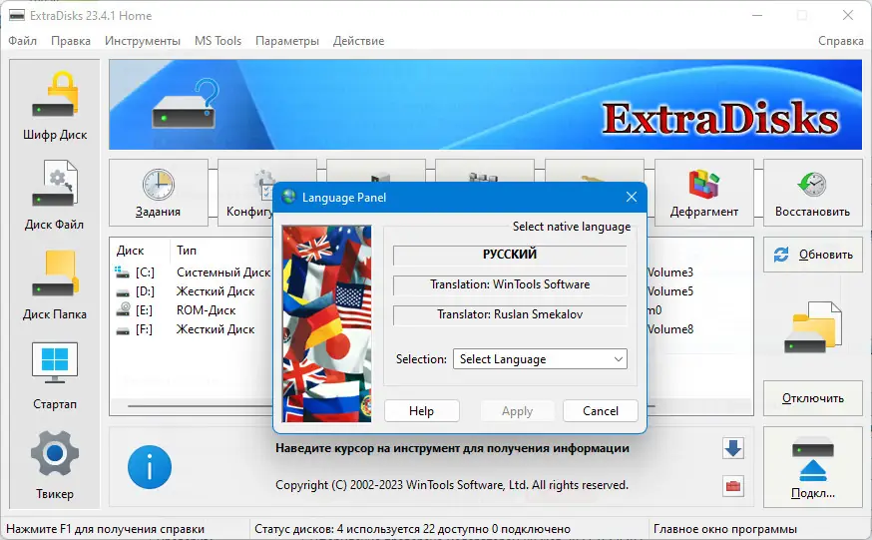Click the Volume3 entry in list

(670, 272)
